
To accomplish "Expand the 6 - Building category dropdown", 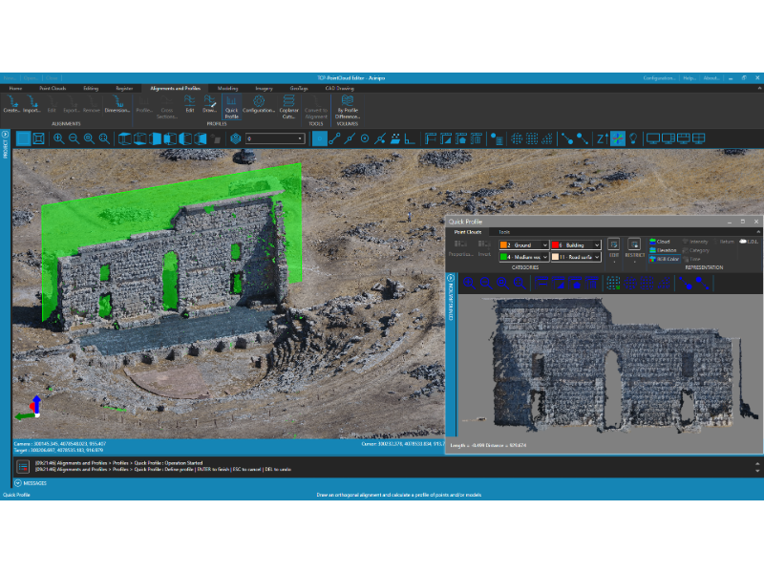I will tap(576, 245).
